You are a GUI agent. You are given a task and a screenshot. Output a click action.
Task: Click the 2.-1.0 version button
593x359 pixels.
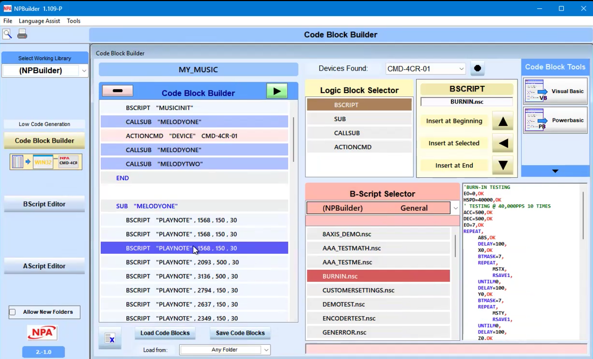(x=44, y=352)
